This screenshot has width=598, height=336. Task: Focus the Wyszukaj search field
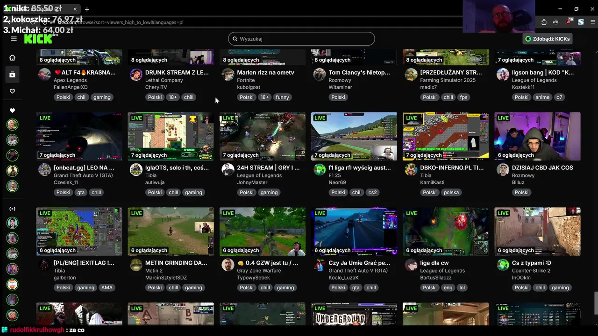click(x=301, y=39)
